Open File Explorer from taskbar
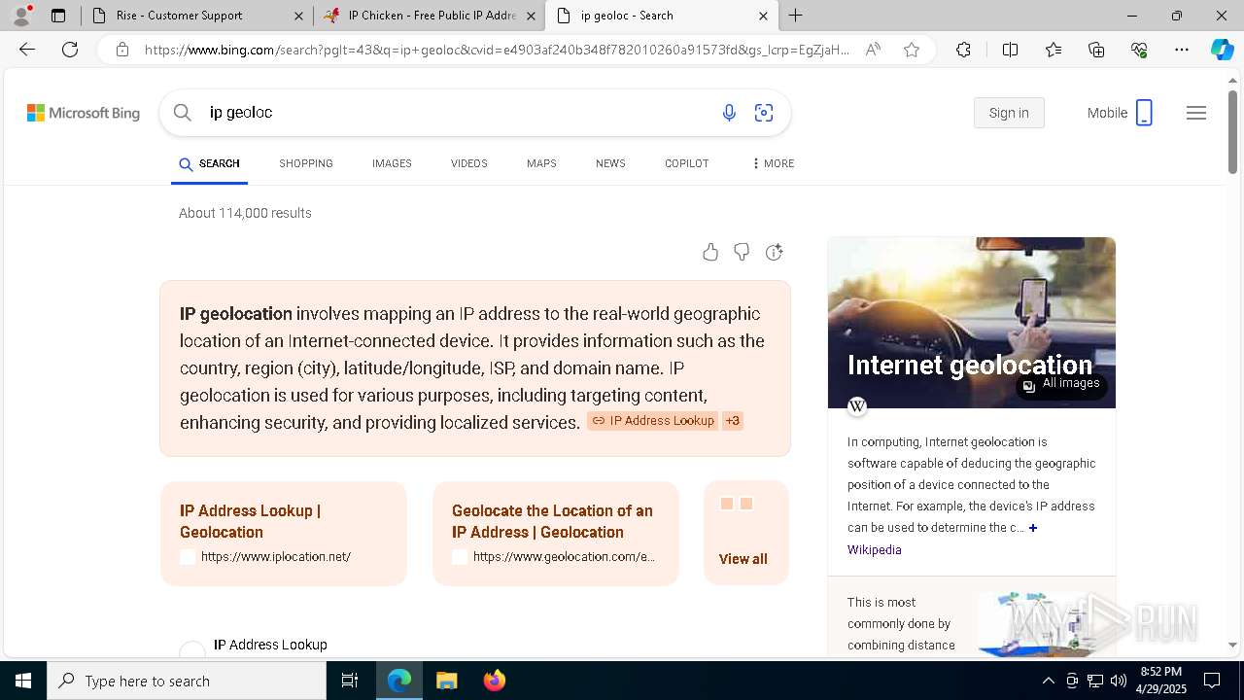This screenshot has height=700, width=1244. 446,681
